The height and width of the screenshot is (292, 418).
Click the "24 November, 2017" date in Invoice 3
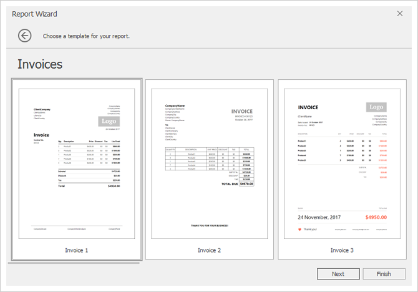pyautogui.click(x=322, y=217)
